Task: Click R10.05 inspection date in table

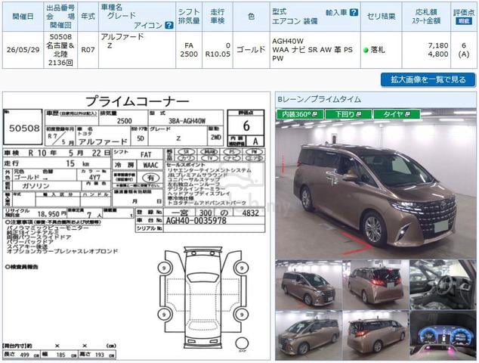Action: [x=218, y=54]
